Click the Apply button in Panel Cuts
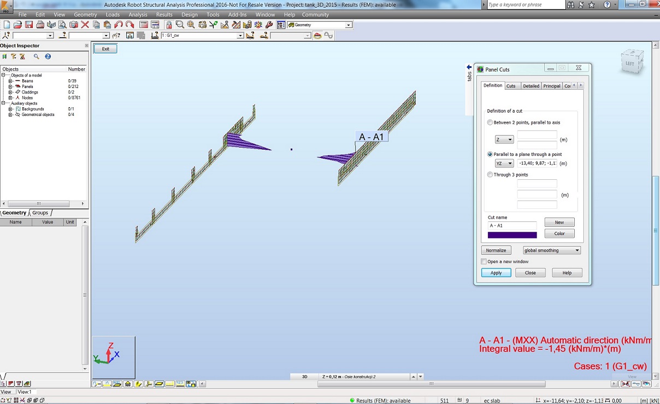This screenshot has width=660, height=404. [496, 272]
